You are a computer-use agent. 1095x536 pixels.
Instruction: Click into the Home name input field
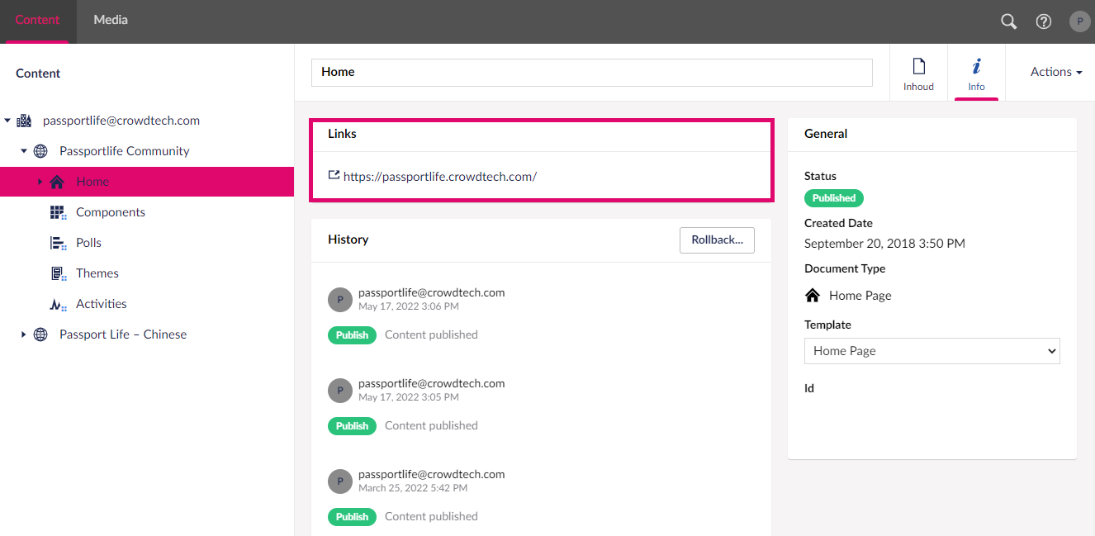[591, 73]
